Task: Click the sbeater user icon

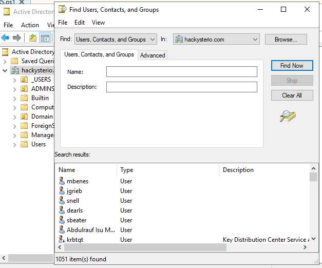Action: tap(62, 220)
